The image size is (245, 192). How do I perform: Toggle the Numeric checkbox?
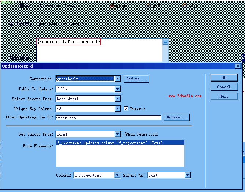pyautogui.click(x=126, y=109)
